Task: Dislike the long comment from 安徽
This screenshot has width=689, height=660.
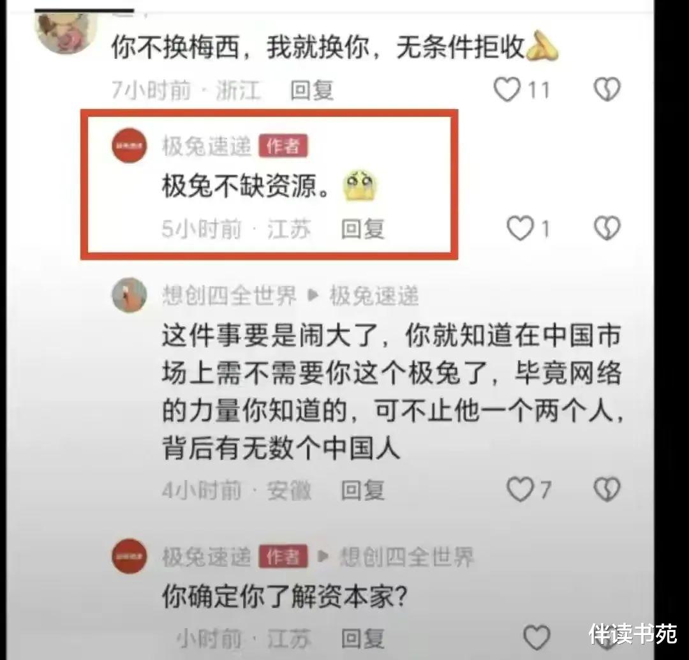Action: click(x=607, y=490)
